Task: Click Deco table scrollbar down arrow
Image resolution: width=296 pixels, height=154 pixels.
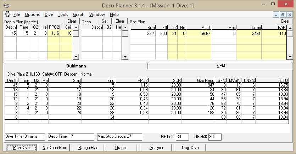Action: click(x=125, y=57)
